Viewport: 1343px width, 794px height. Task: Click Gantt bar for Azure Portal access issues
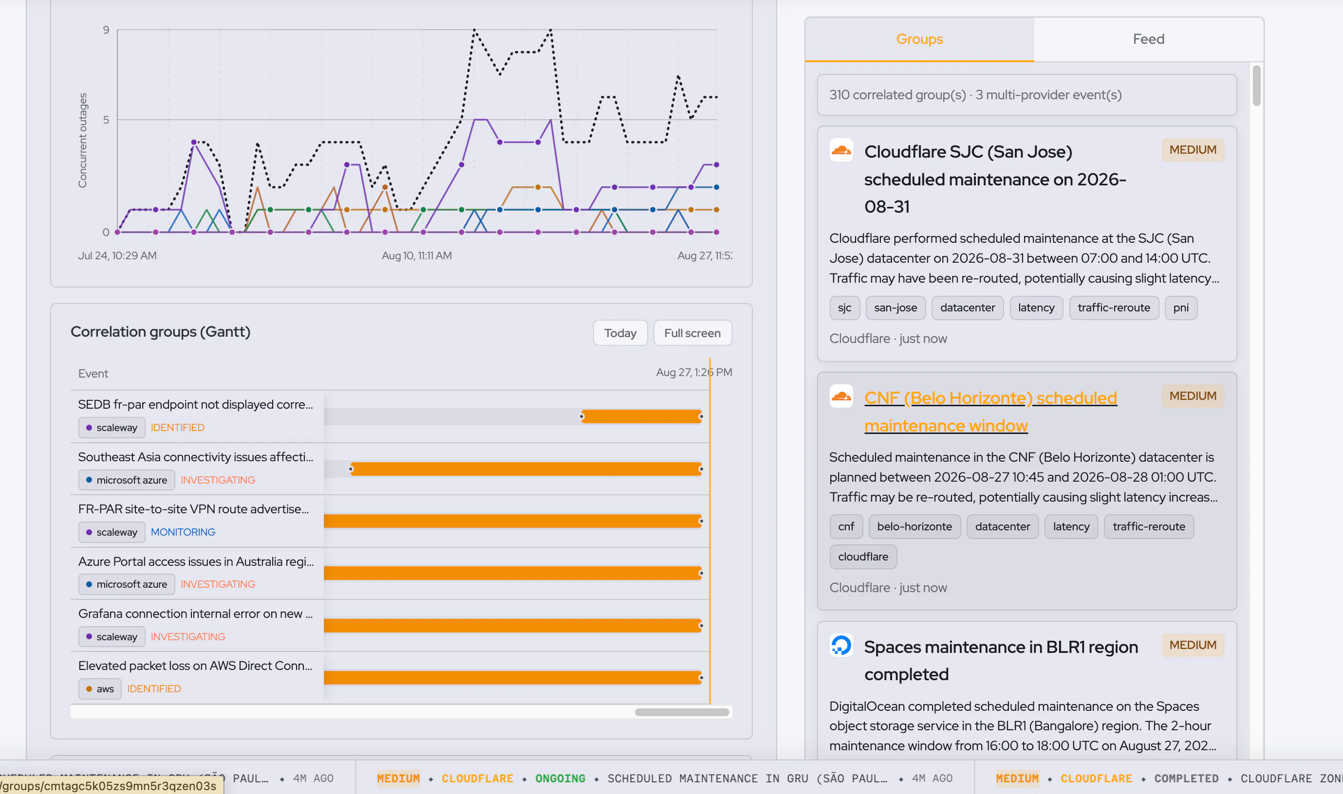click(x=513, y=573)
